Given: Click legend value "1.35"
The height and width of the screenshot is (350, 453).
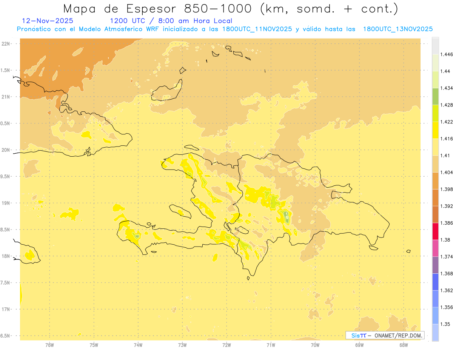Looking at the screenshot, I should (x=445, y=324).
